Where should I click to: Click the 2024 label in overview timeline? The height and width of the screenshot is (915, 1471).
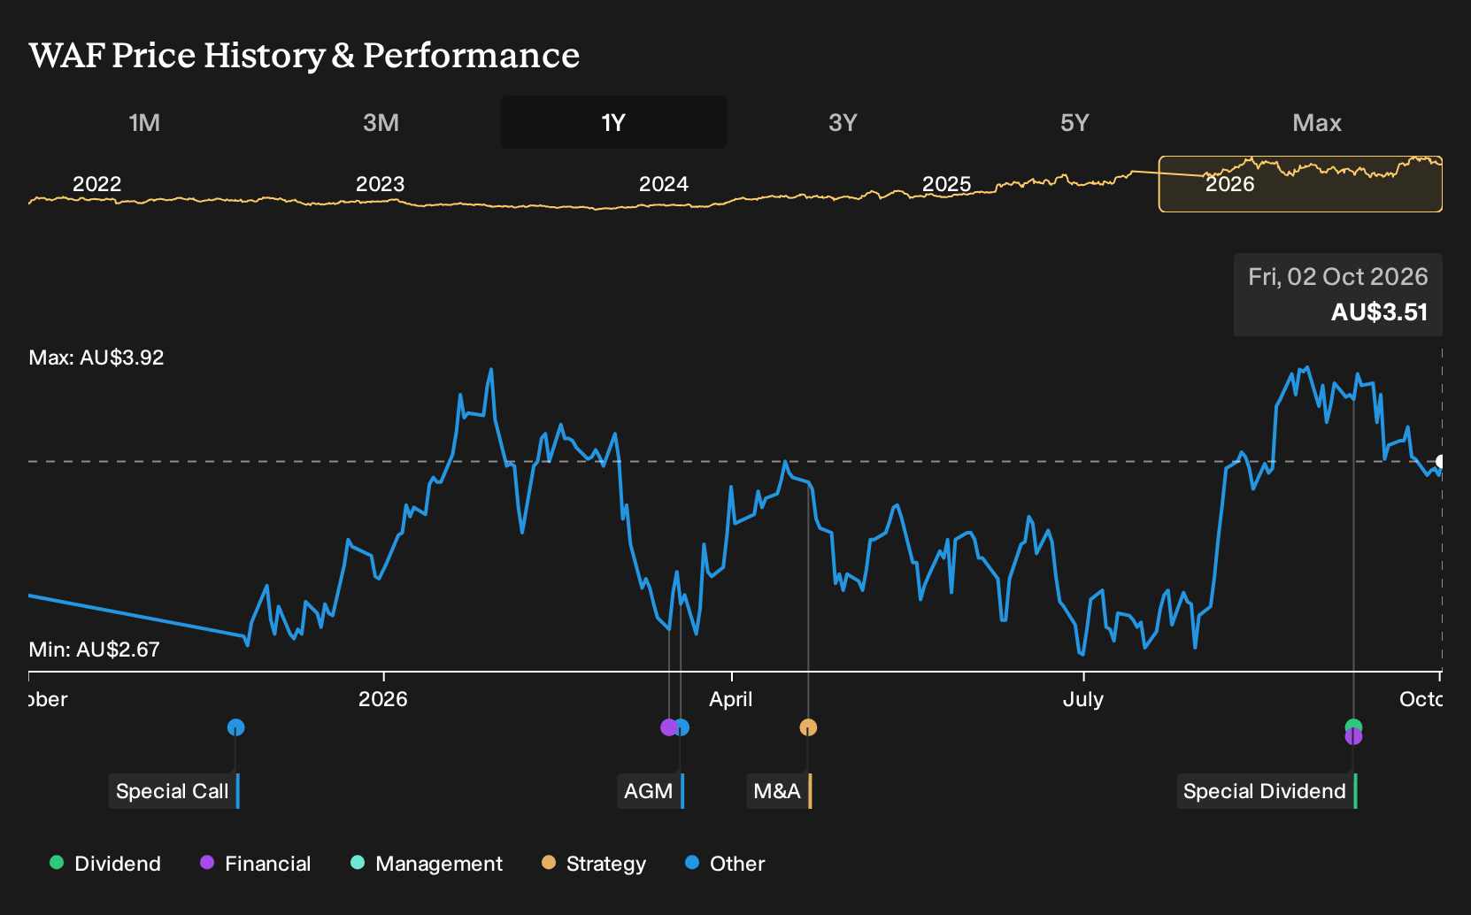pos(663,184)
